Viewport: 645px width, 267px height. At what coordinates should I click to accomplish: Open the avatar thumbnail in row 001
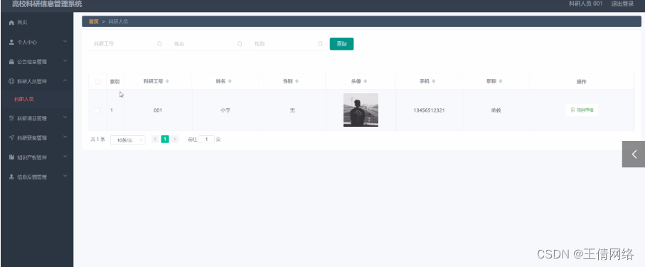pyautogui.click(x=361, y=110)
